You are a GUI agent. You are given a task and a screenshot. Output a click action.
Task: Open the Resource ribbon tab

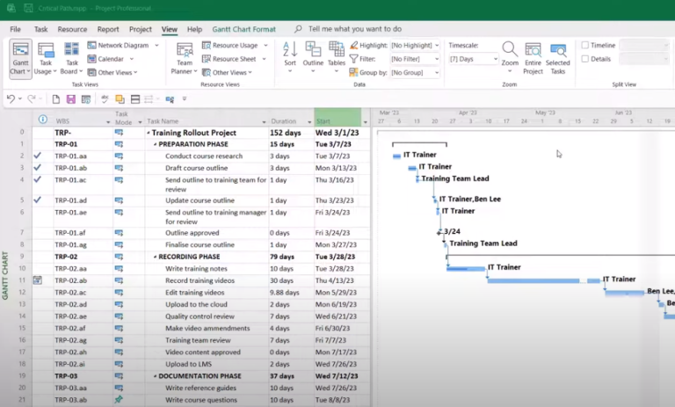tap(72, 29)
